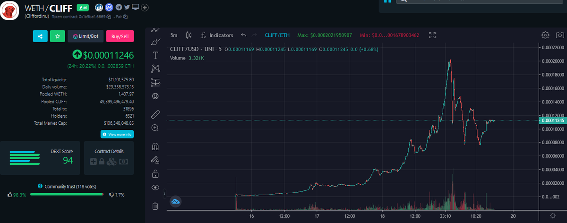Open the emoji icons tool
The height and width of the screenshot is (223, 567).
[155, 96]
